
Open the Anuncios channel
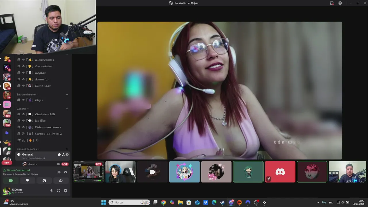pos(43,79)
